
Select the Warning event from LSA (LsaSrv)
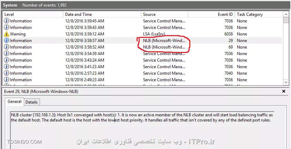(x=142, y=34)
